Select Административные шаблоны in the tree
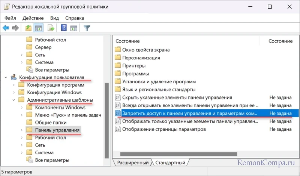 pos(60,100)
